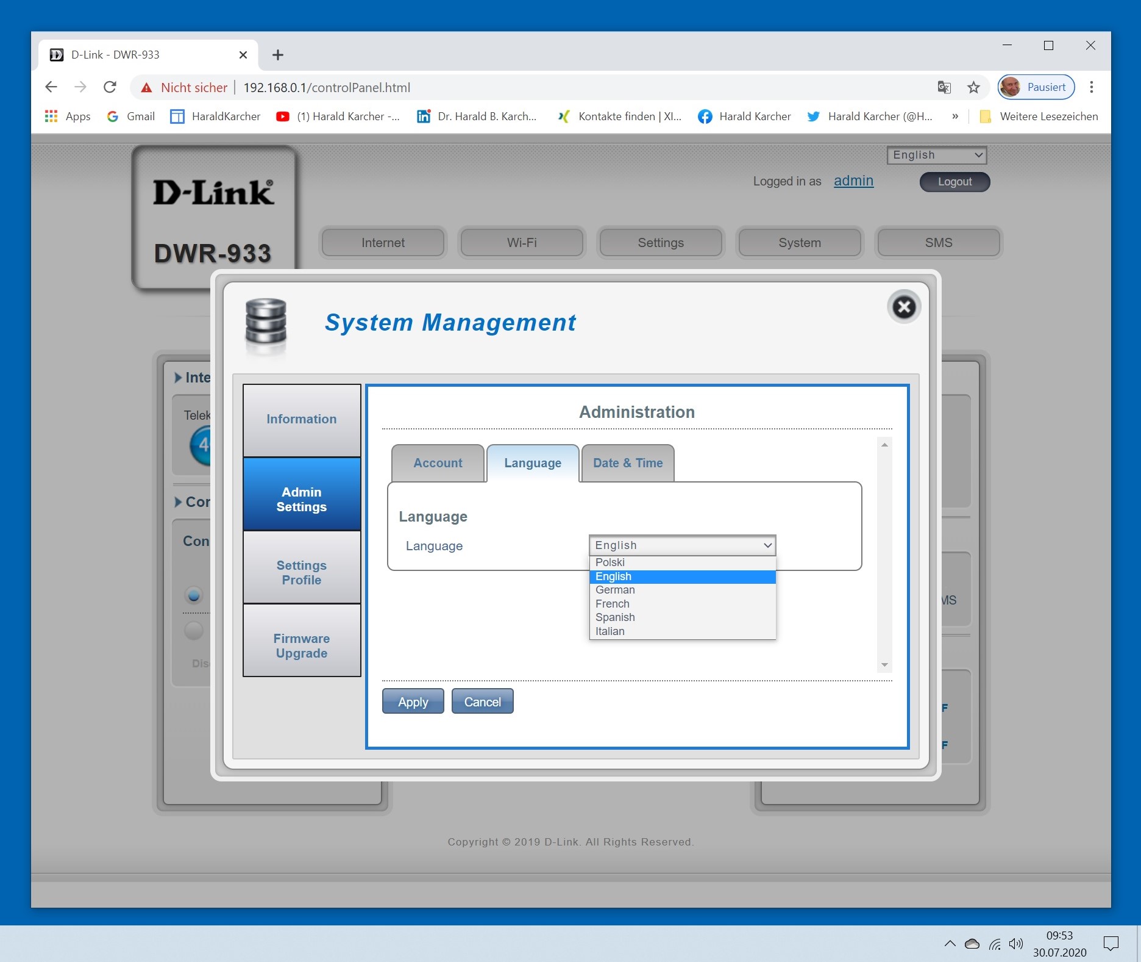This screenshot has height=962, width=1141.
Task: Open a new browser tab
Action: [278, 55]
